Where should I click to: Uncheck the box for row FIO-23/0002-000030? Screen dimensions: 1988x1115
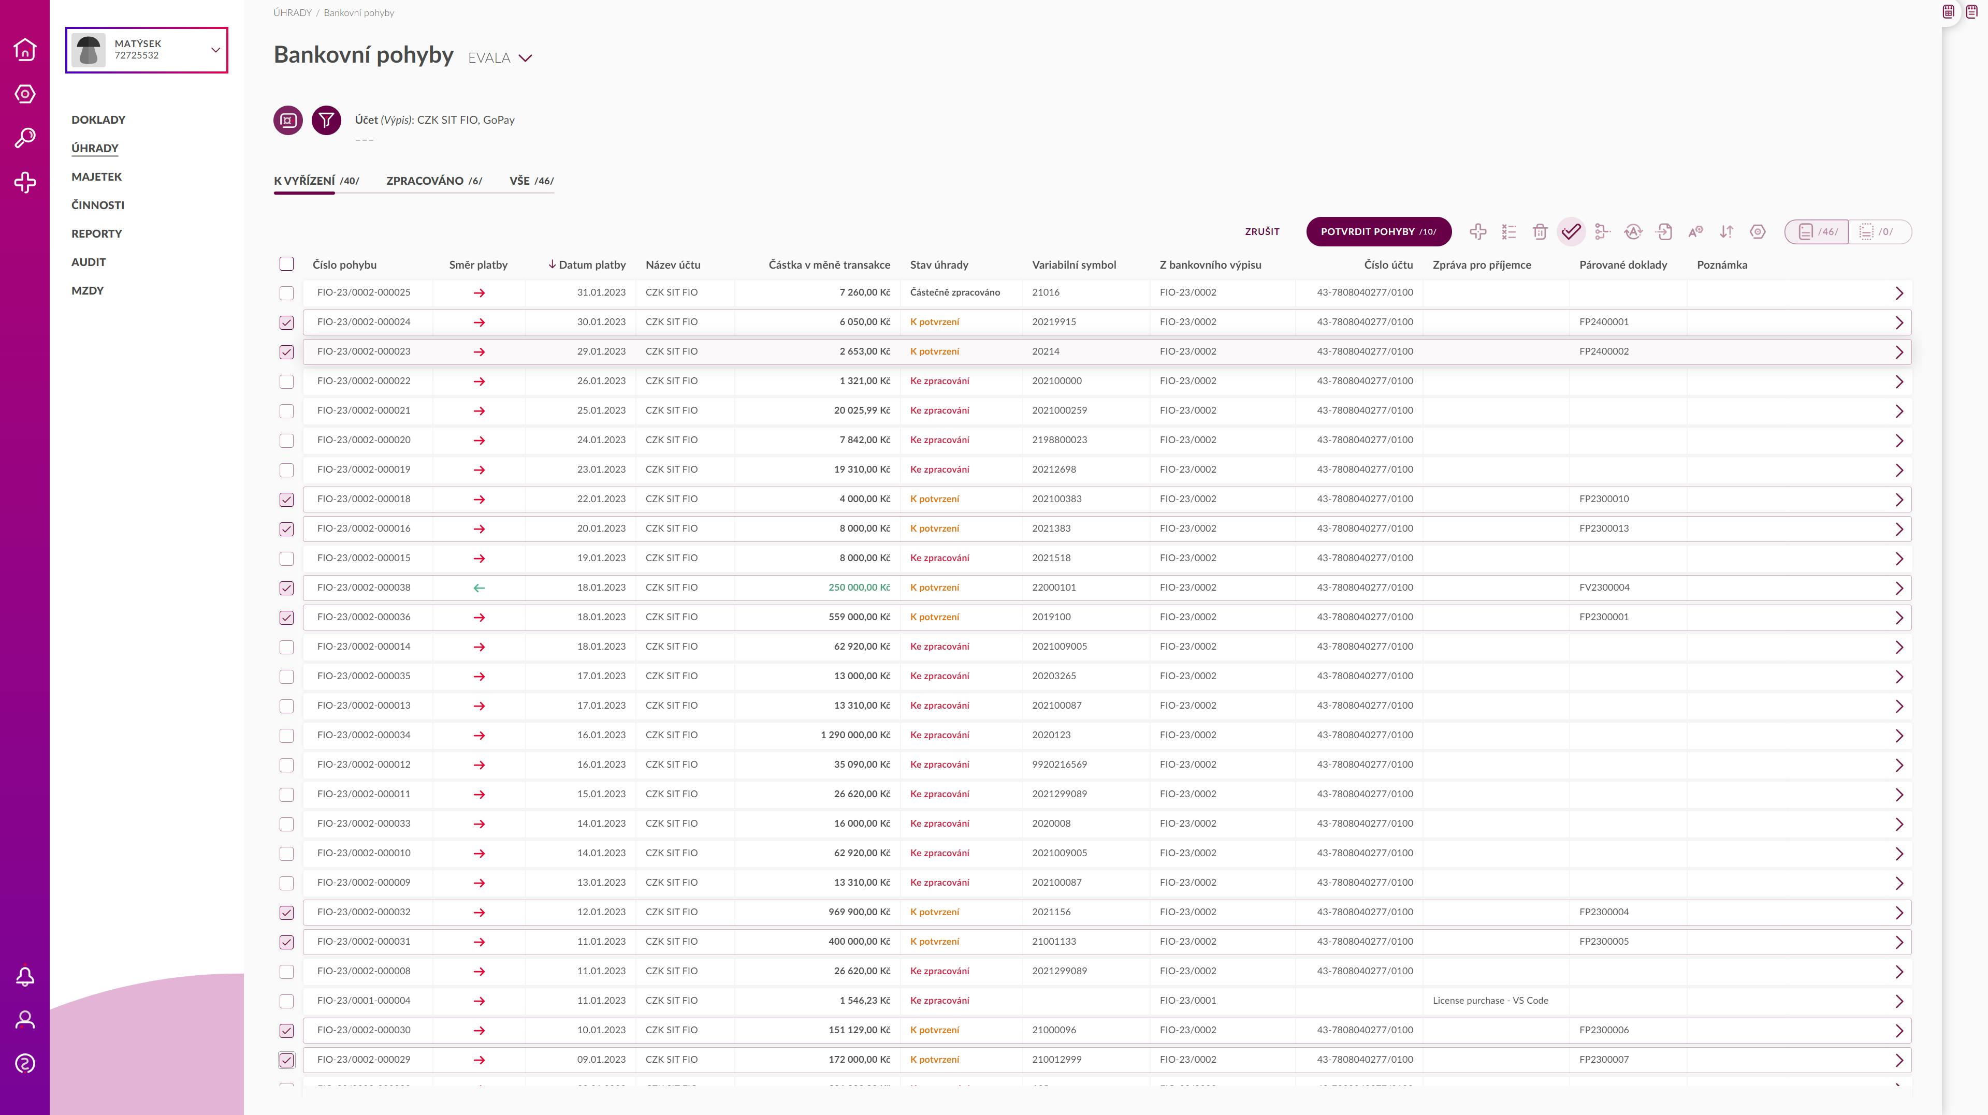286,1031
